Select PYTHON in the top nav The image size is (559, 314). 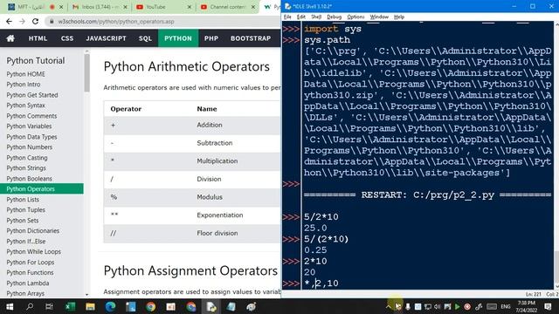tap(178, 38)
